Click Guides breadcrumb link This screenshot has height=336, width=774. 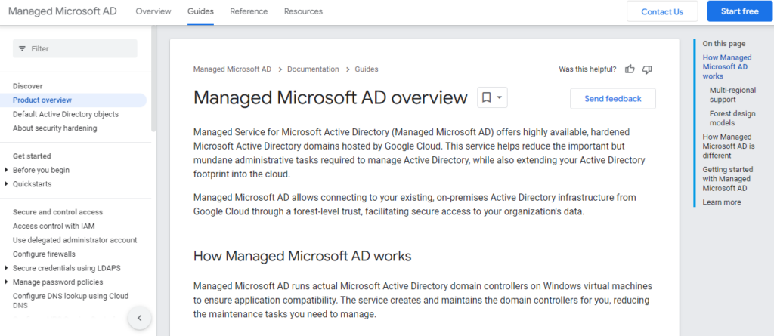pos(367,69)
